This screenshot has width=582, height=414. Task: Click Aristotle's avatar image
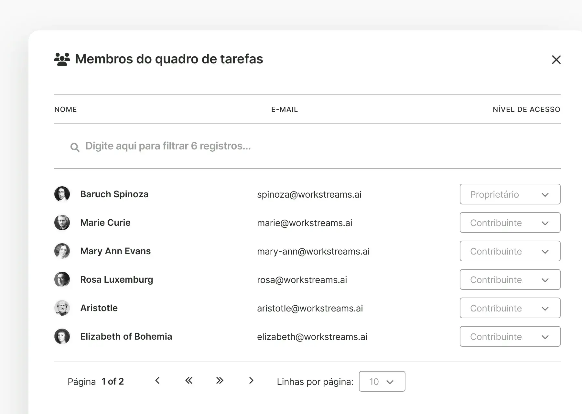[x=62, y=308]
